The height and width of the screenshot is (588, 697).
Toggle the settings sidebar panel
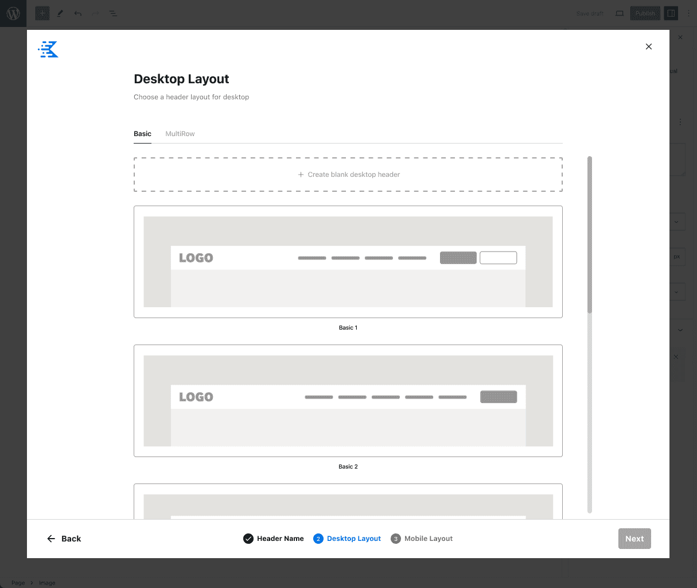tap(671, 13)
